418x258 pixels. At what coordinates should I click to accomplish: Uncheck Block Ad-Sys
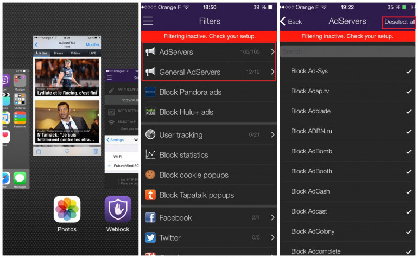[x=409, y=72]
